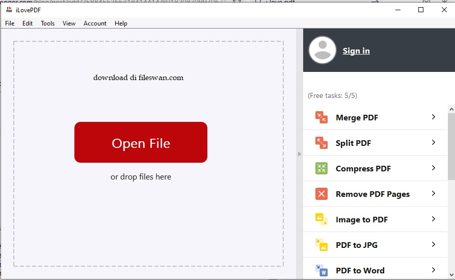Click the Remove PDF Pages X icon
The image size is (455, 280).
tap(321, 194)
